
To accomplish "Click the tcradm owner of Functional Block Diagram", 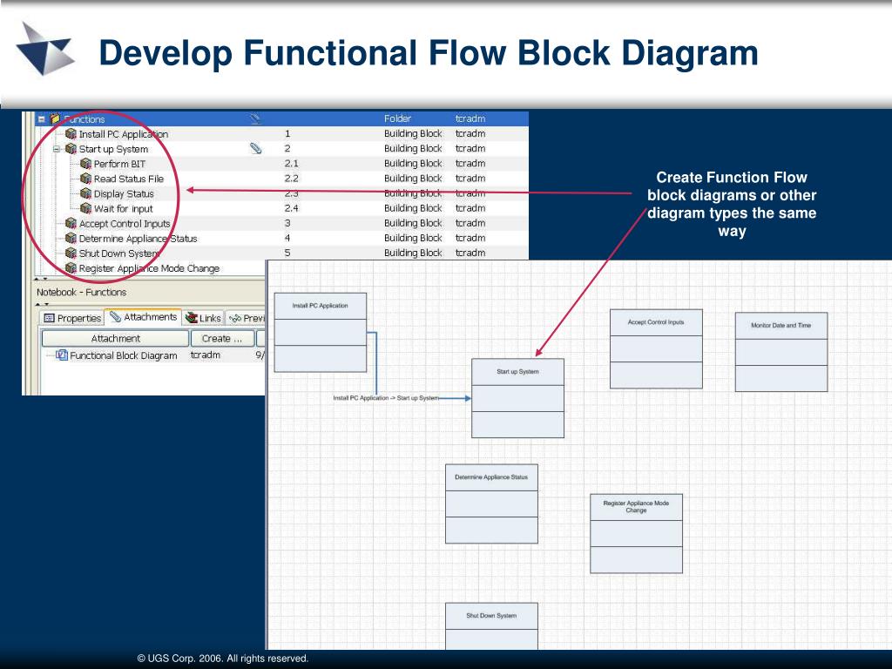I will point(206,355).
